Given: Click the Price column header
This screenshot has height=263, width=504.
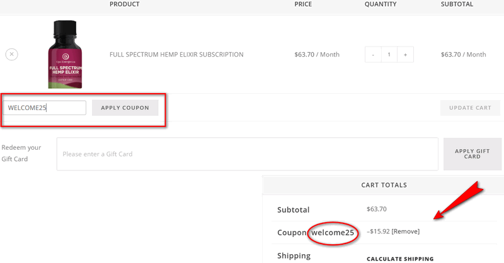Looking at the screenshot, I should 303,4.
